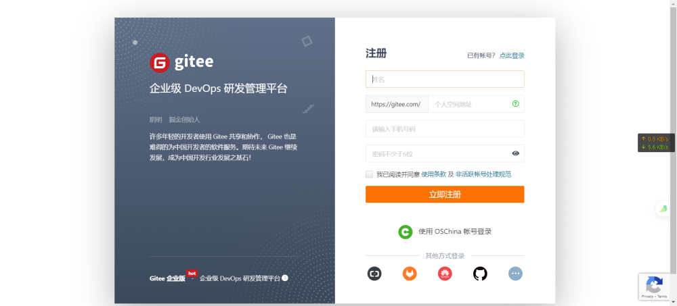Click the reCAPTCHA Terms link
677x306 pixels.
pos(662,297)
